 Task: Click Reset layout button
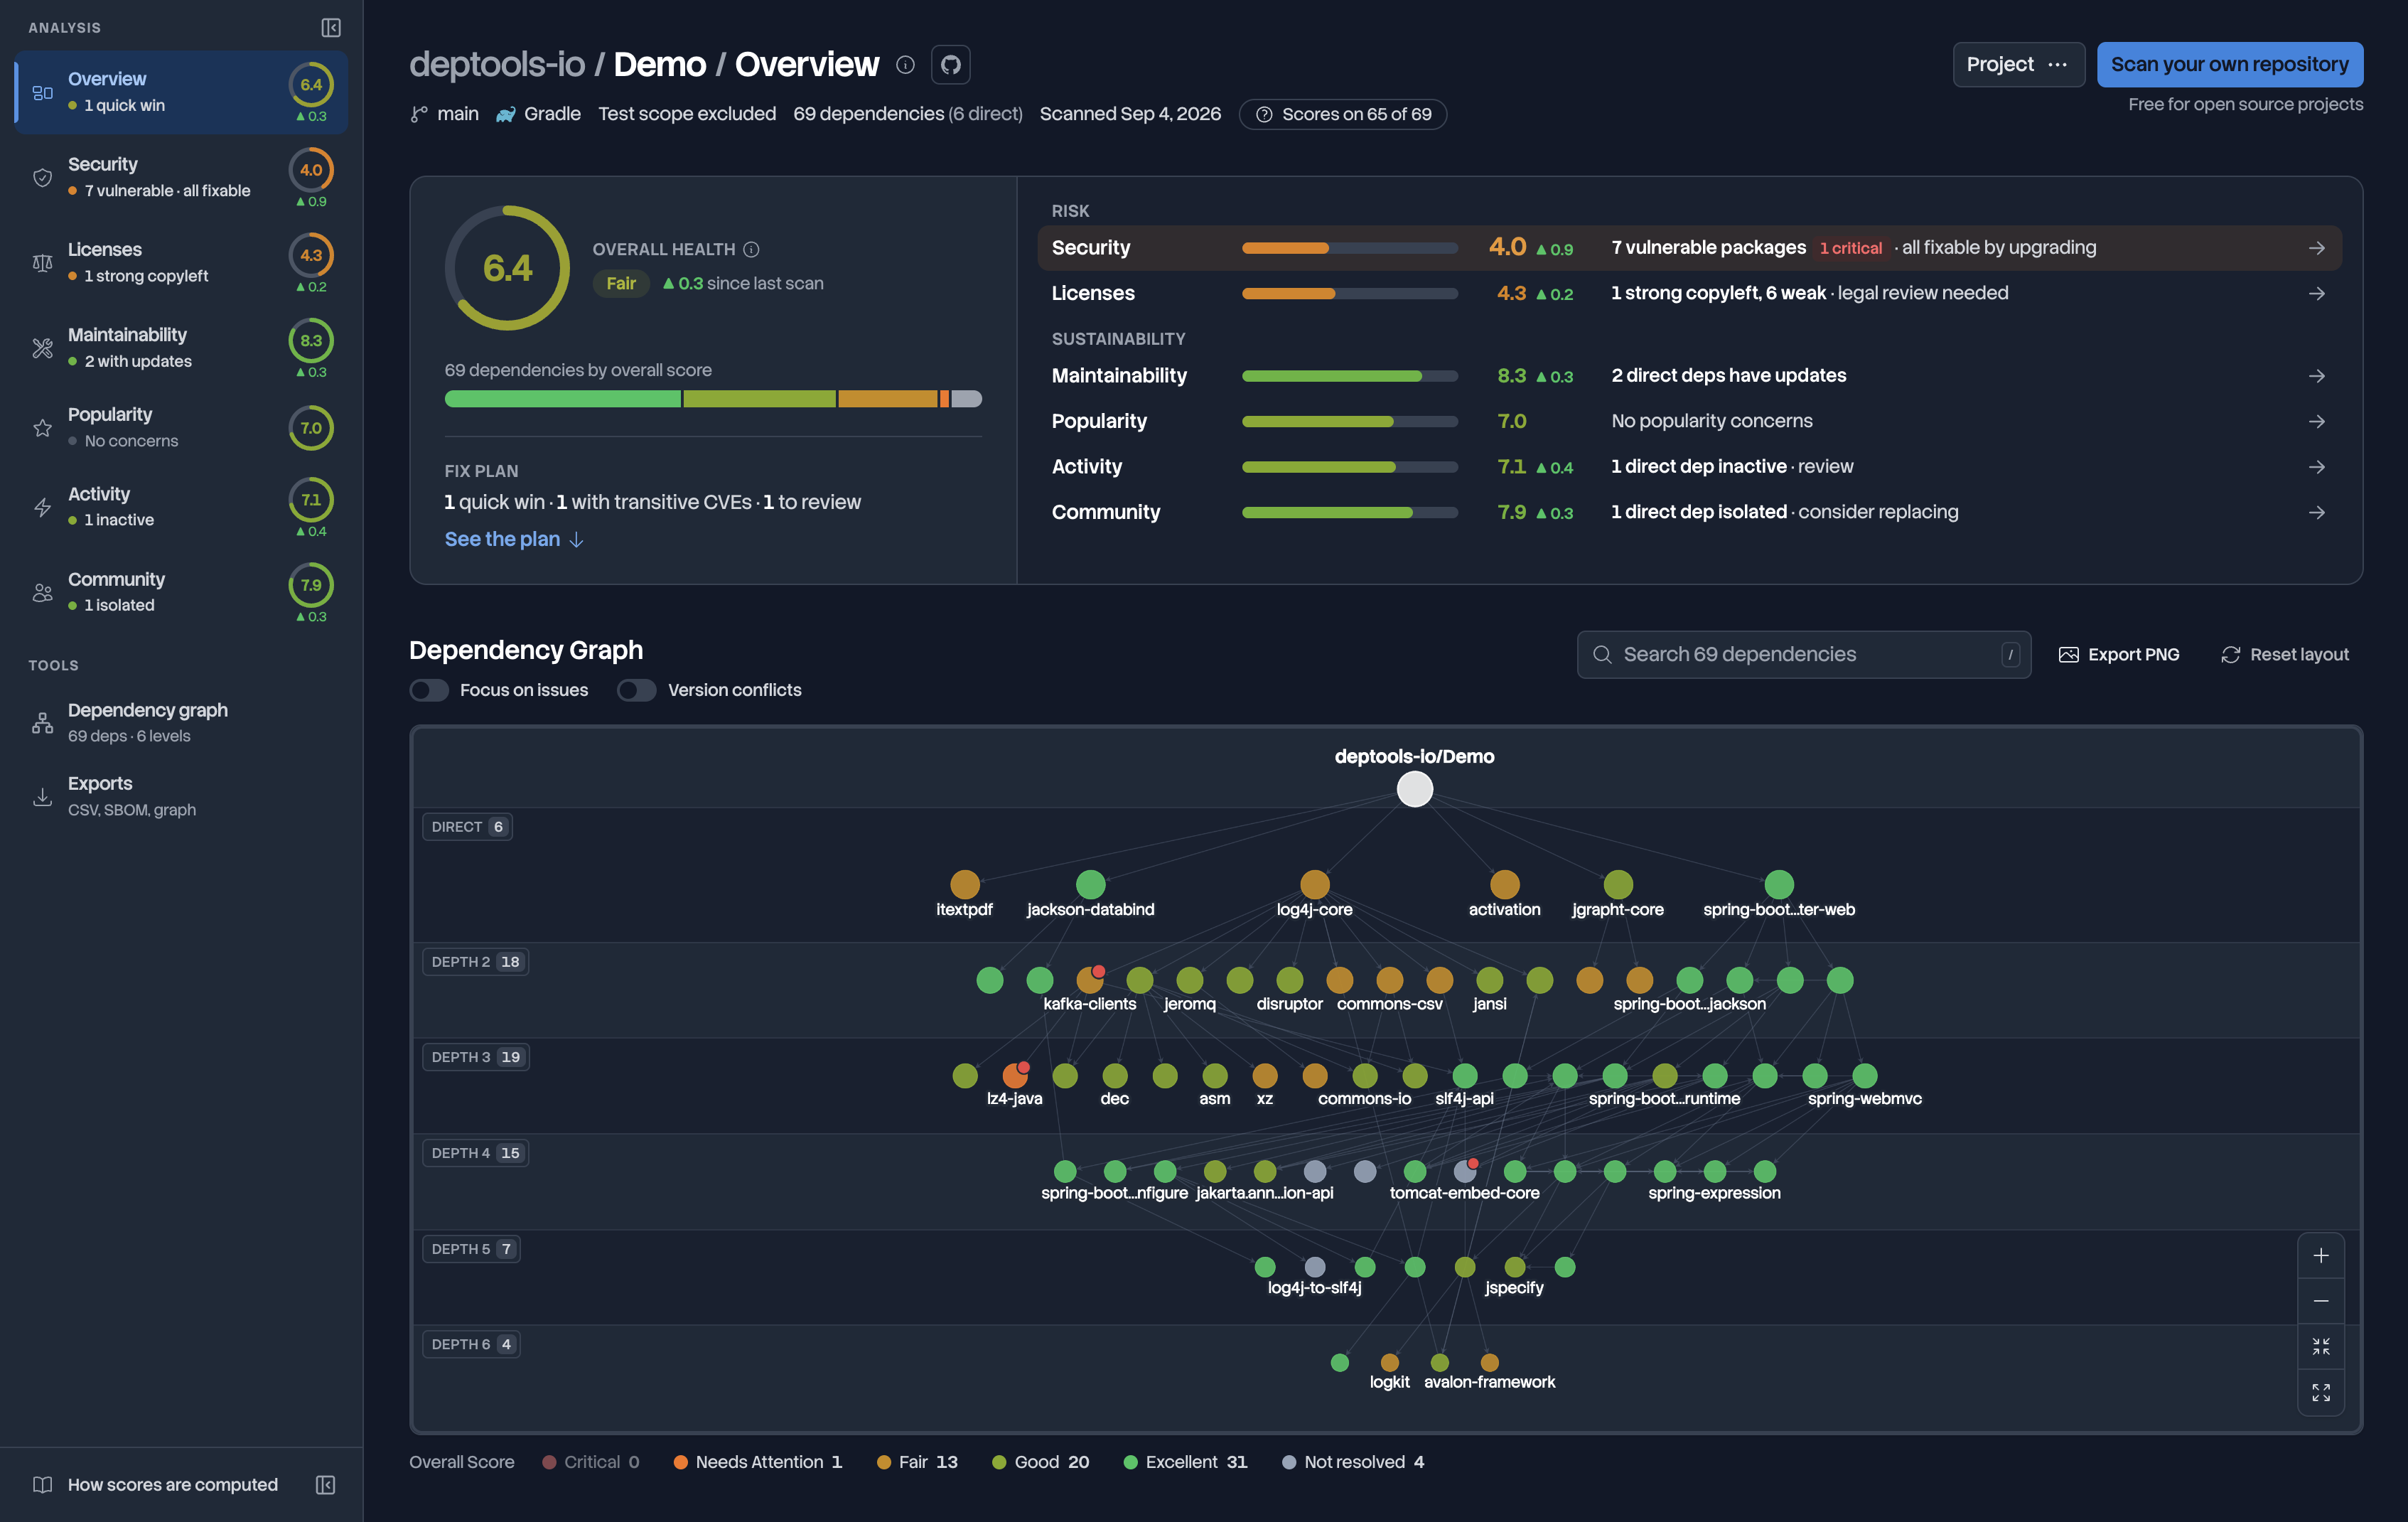(x=2284, y=654)
